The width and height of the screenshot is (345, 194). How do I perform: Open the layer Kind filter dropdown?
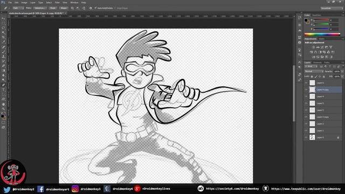tap(311, 66)
